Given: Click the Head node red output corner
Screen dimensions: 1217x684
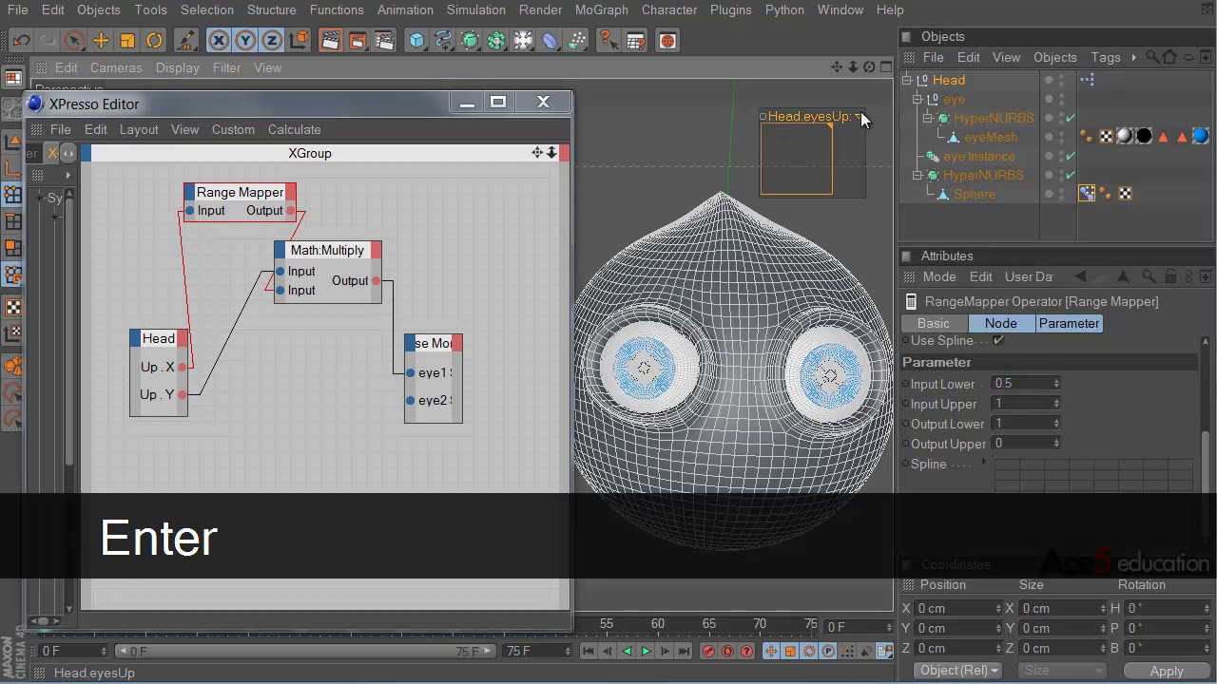Looking at the screenshot, I should (182, 338).
